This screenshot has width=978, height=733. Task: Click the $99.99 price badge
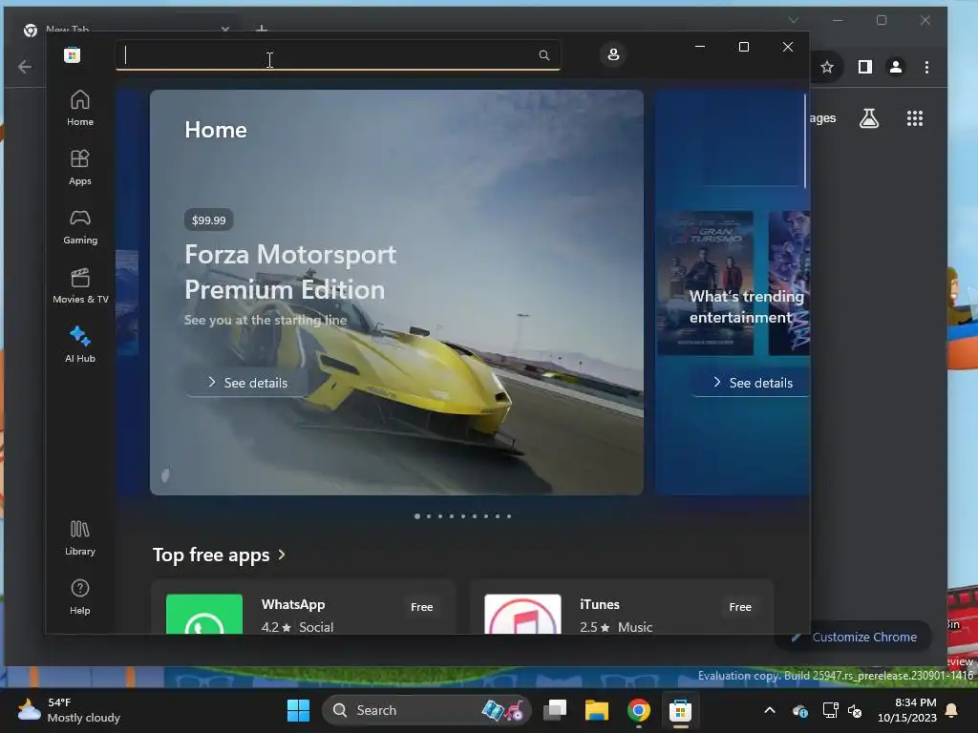(x=209, y=220)
